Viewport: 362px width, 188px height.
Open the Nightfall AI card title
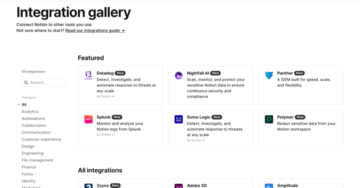pyautogui.click(x=198, y=73)
